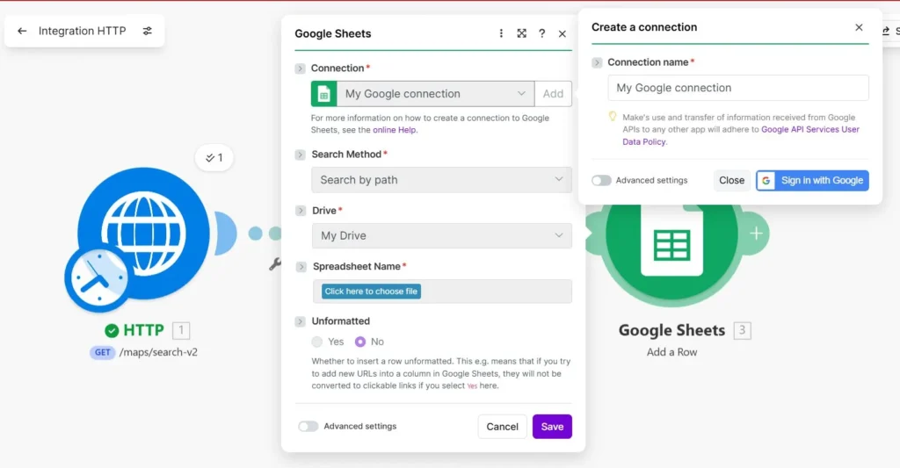
Task: Expand the Google Sheets panel to fullscreen
Action: (x=521, y=33)
